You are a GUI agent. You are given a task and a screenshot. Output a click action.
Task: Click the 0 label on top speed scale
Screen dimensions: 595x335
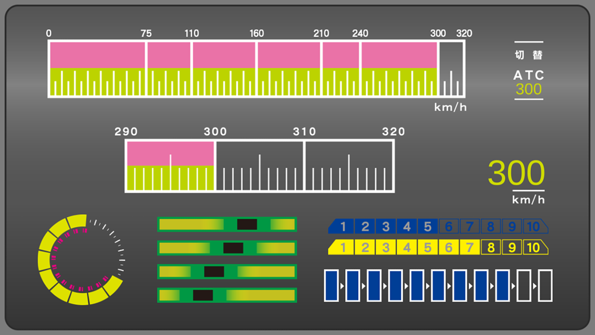coord(49,33)
